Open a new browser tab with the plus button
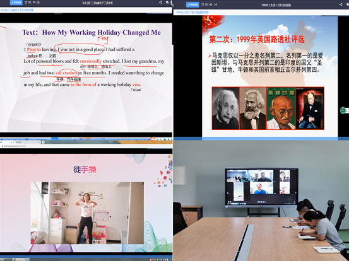 pos(43,142)
